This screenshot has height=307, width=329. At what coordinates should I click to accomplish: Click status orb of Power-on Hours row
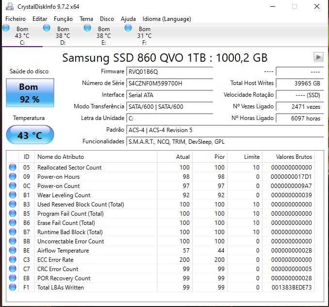pyautogui.click(x=13, y=176)
